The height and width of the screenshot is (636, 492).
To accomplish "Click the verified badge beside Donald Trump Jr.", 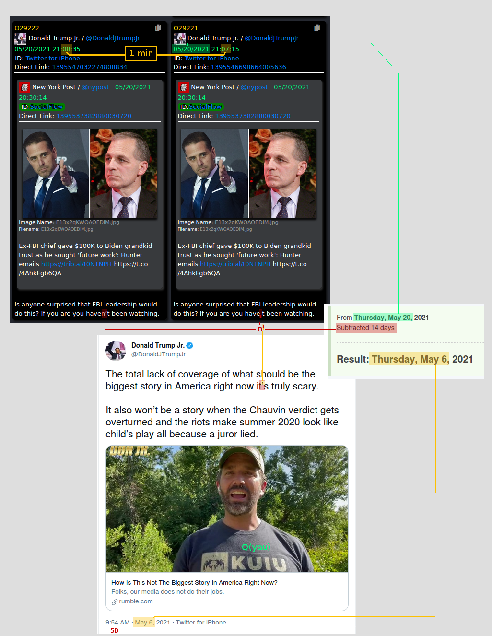I will pyautogui.click(x=190, y=345).
